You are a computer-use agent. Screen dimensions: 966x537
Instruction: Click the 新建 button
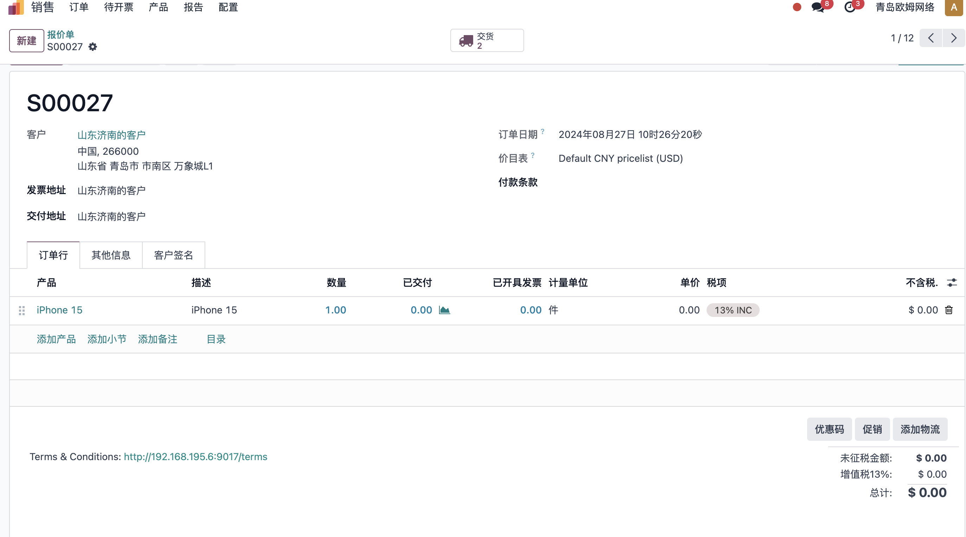click(27, 40)
